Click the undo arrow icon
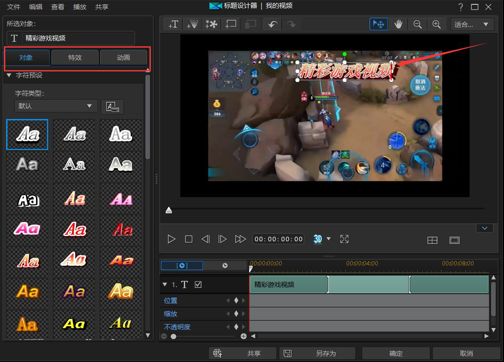The height and width of the screenshot is (362, 504). (273, 24)
